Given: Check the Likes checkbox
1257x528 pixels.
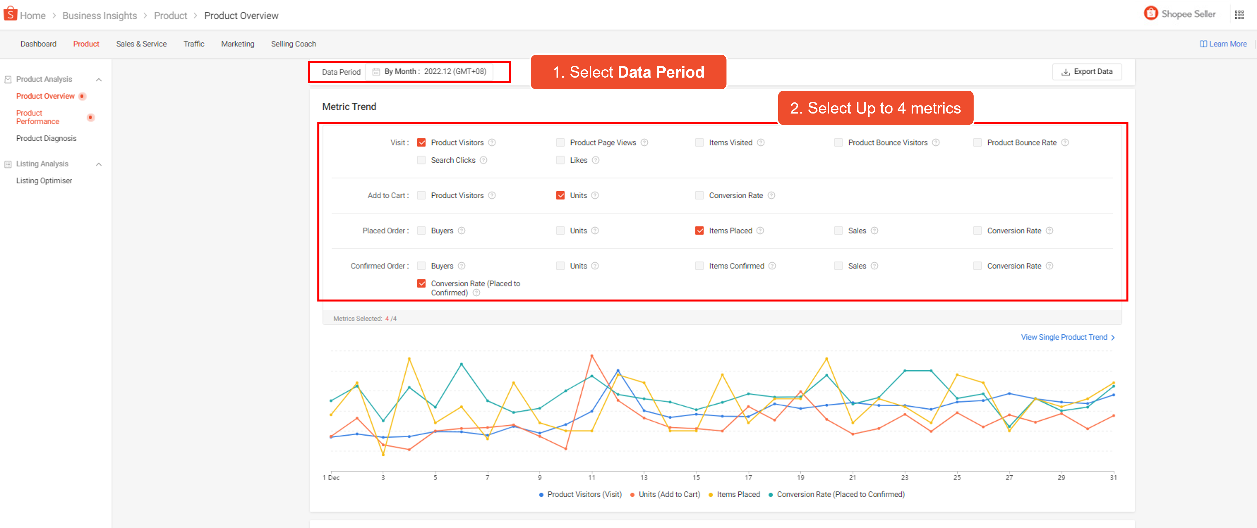Looking at the screenshot, I should pyautogui.click(x=560, y=160).
